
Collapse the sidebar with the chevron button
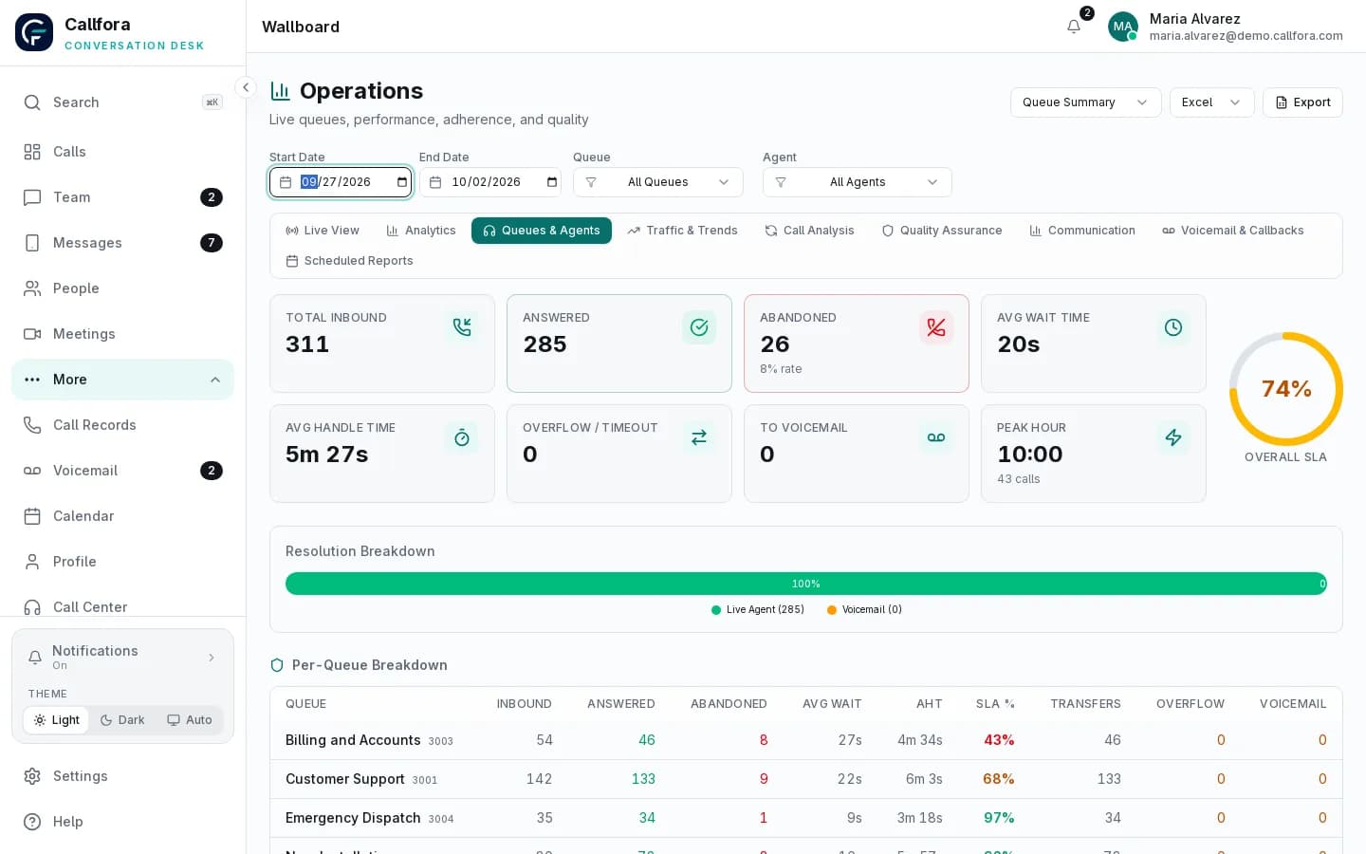point(246,87)
